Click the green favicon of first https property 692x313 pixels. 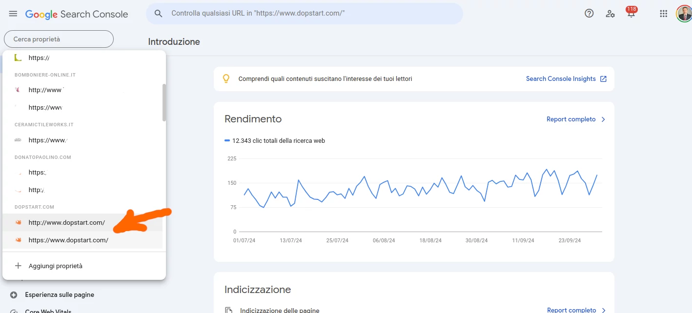[x=18, y=58]
